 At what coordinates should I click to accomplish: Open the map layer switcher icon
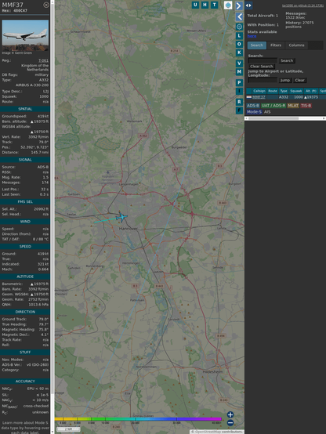(228, 5)
